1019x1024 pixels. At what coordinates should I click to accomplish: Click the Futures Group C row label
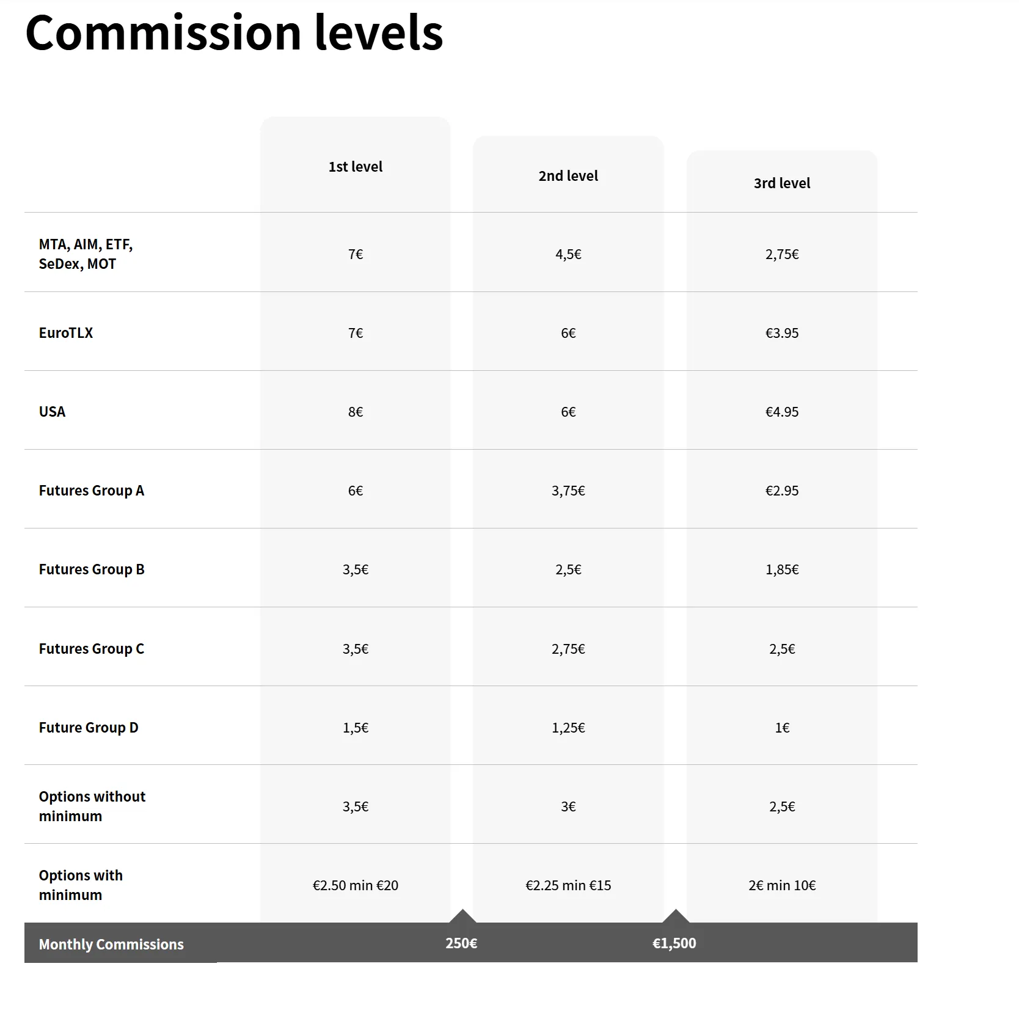point(92,649)
